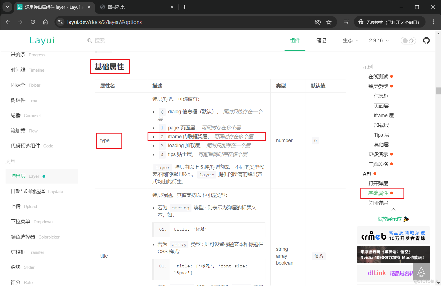Open the media control icon
441x286 pixels.
pyautogui.click(x=346, y=22)
